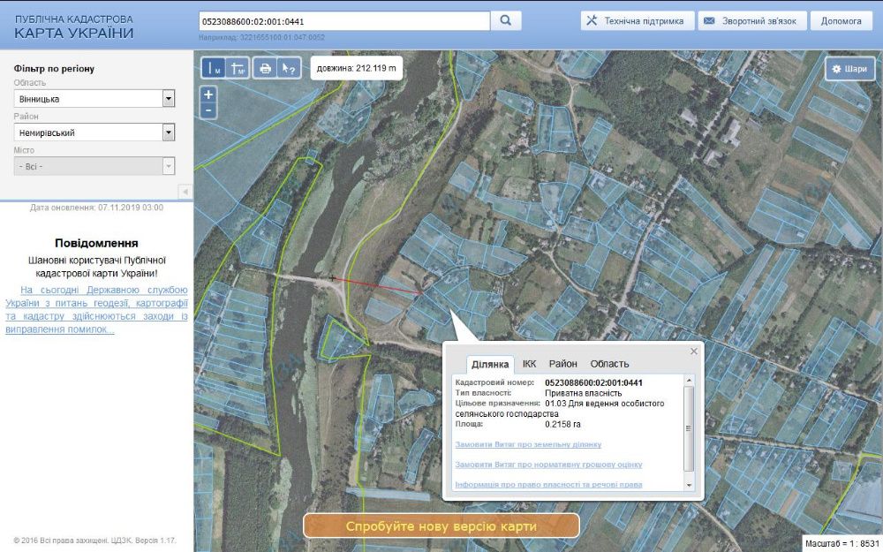Click the copyright 2016 footer text
This screenshot has width=883, height=552.
94,541
